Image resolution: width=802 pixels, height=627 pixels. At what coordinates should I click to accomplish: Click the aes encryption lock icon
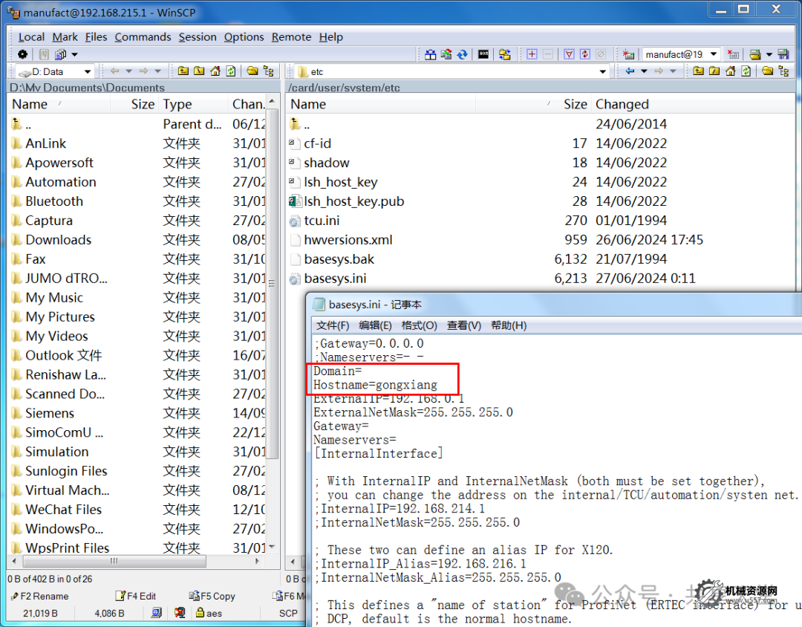[x=200, y=613]
